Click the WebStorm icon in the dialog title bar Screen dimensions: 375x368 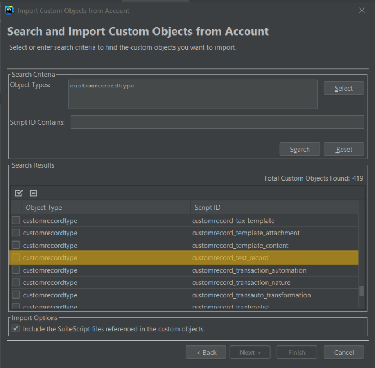tap(9, 11)
